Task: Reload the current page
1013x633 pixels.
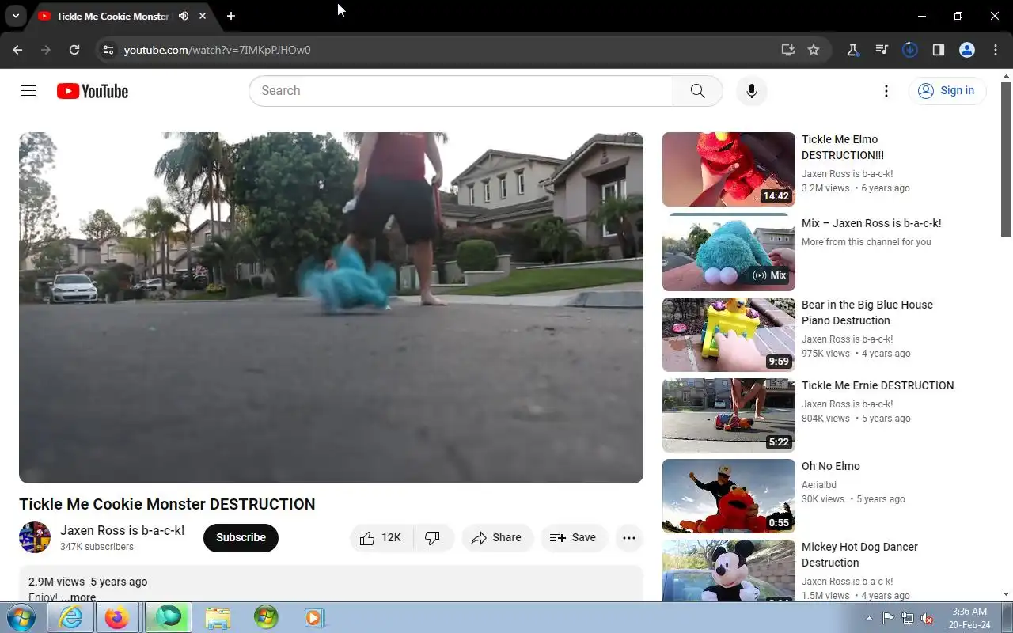Action: coord(74,50)
